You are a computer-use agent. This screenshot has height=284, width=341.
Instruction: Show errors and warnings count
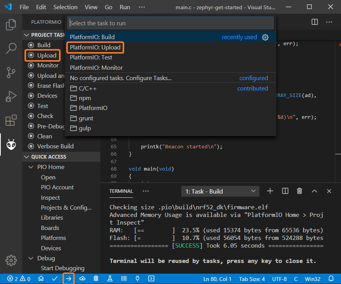19,279
